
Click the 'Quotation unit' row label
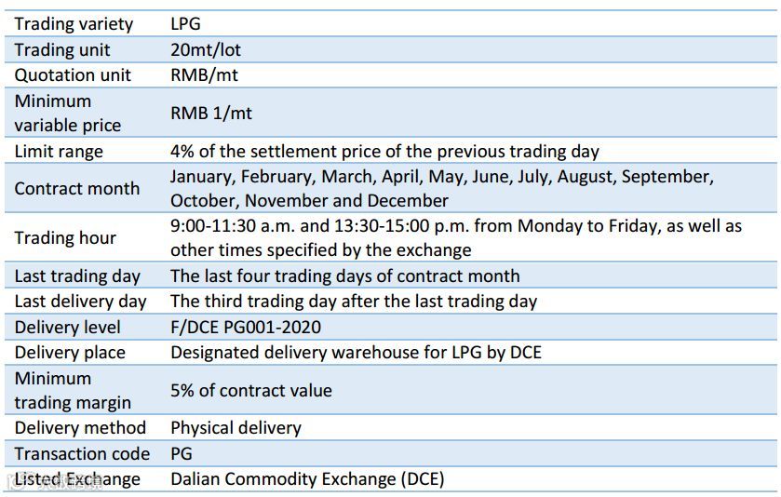(73, 74)
